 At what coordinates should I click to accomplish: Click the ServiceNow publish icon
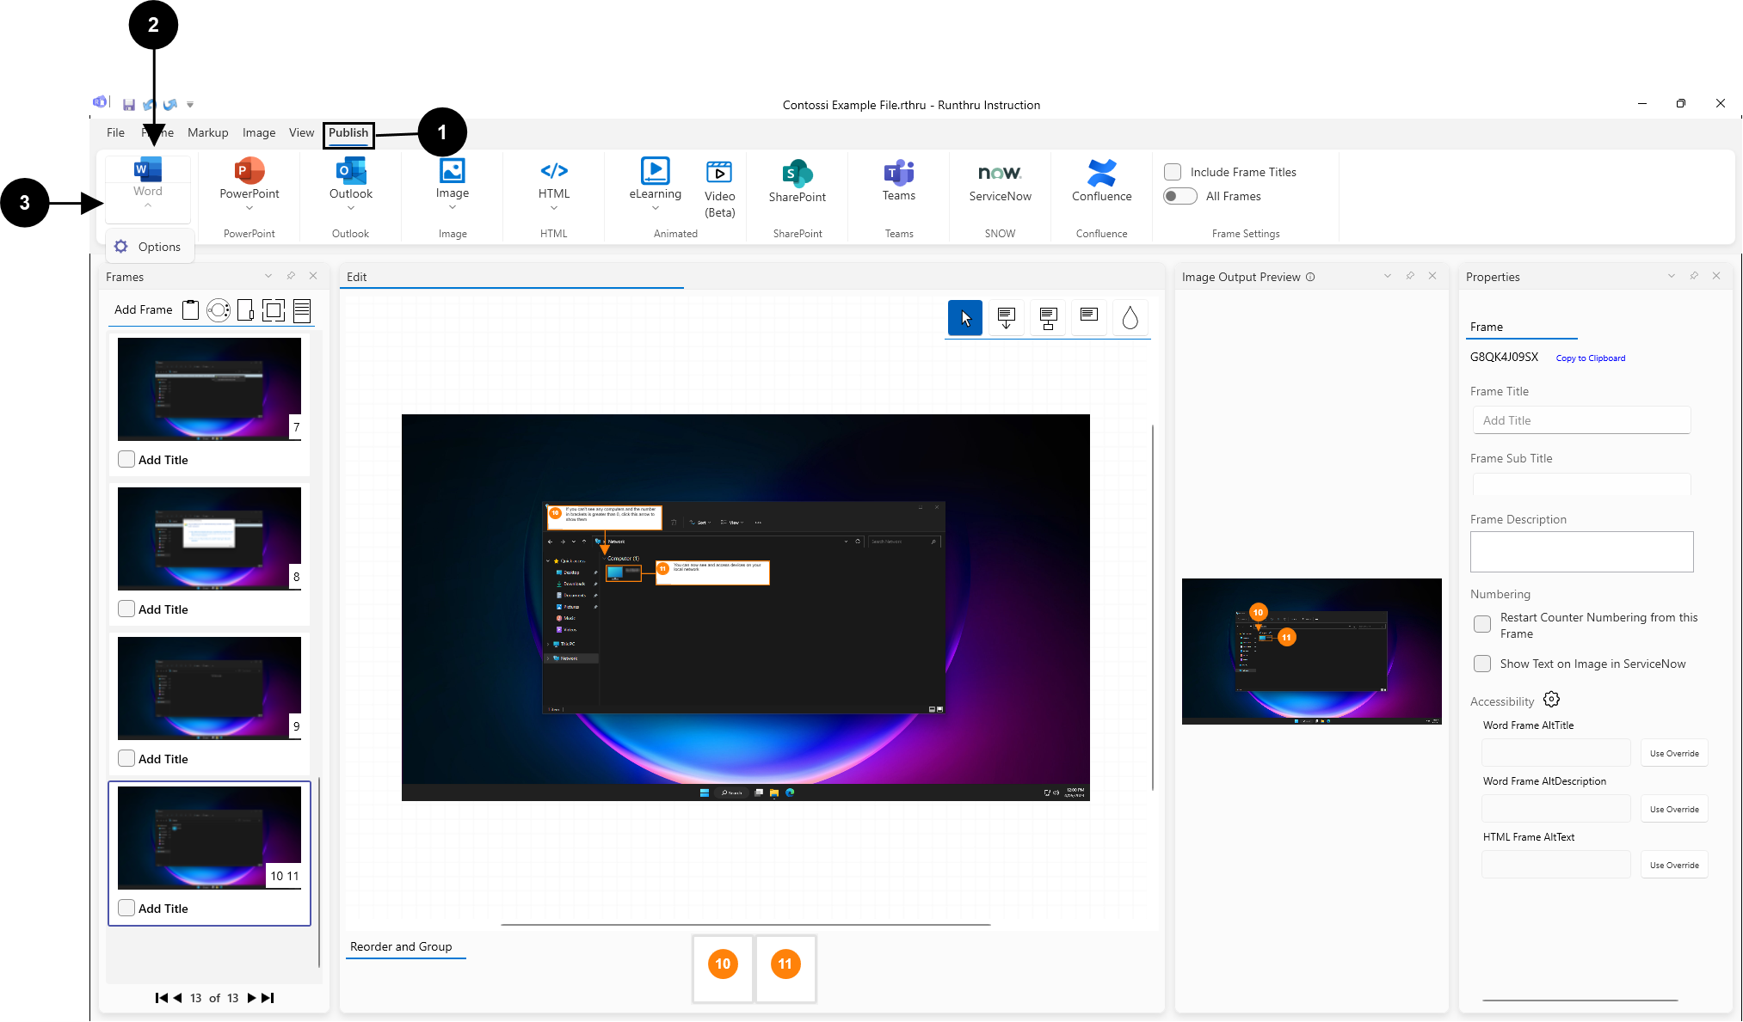point(1000,173)
